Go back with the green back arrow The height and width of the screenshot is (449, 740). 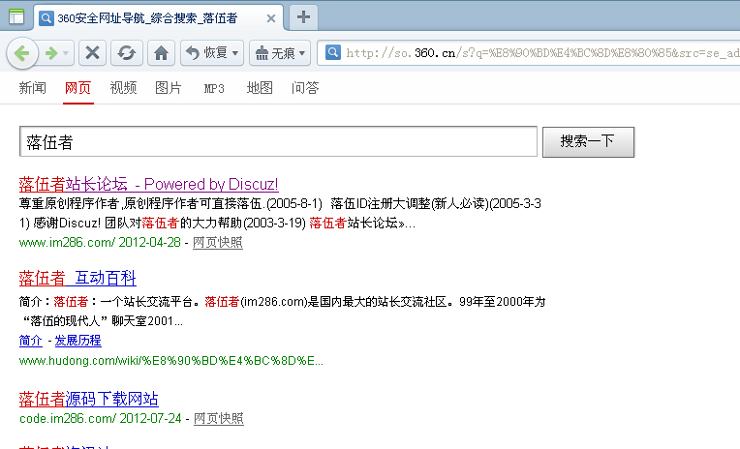pos(21,53)
